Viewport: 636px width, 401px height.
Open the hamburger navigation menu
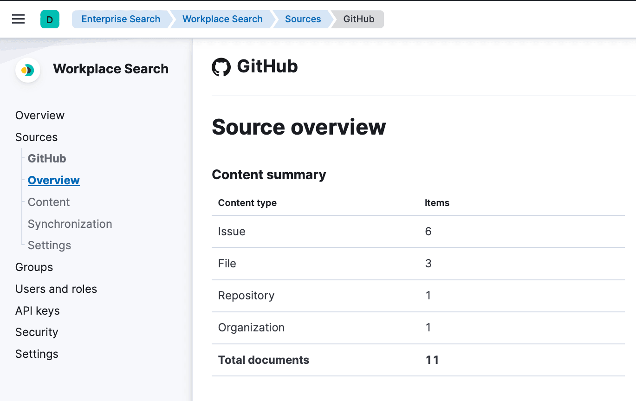[18, 19]
